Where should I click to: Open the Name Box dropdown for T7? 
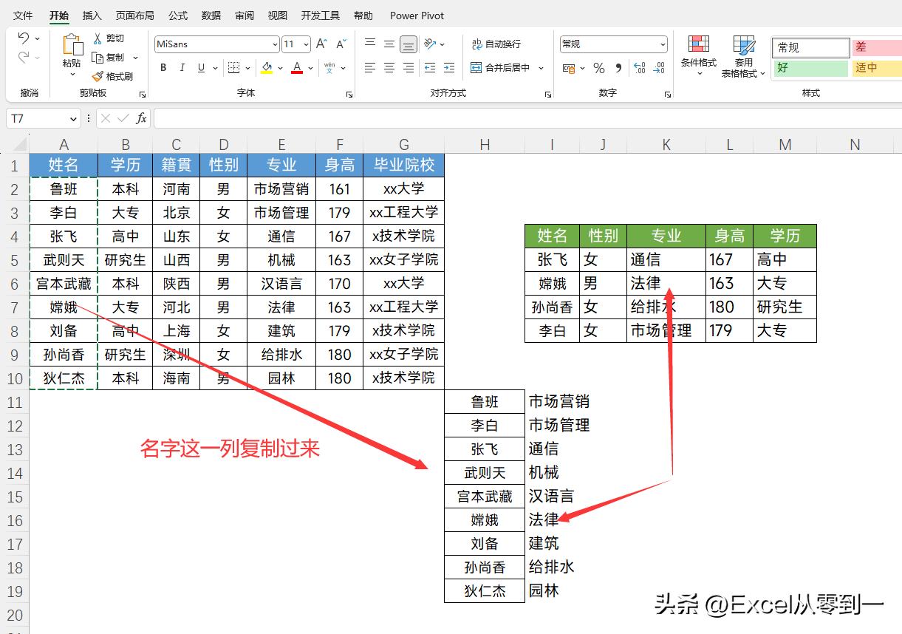(73, 118)
